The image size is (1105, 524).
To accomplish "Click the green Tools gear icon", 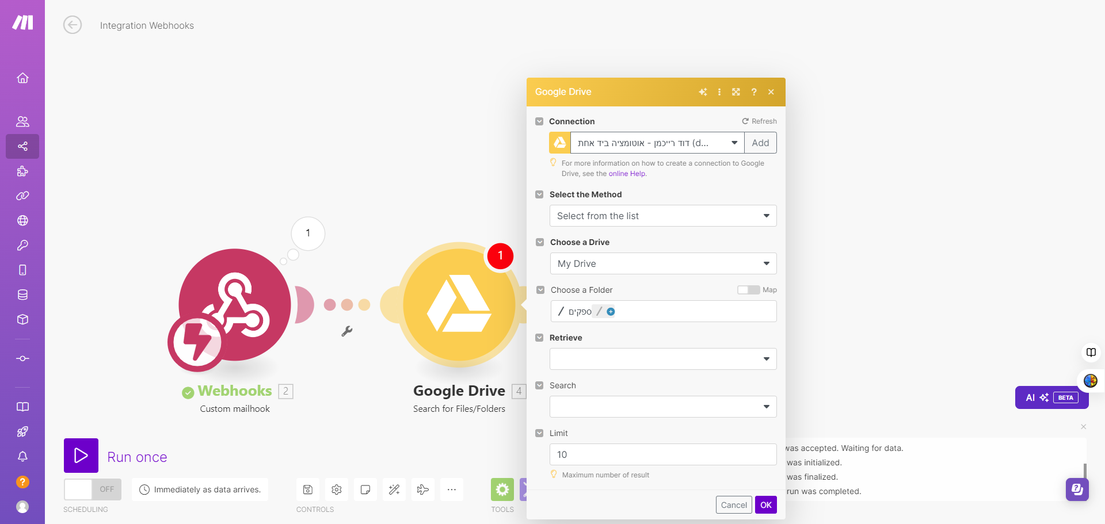I will pyautogui.click(x=502, y=489).
